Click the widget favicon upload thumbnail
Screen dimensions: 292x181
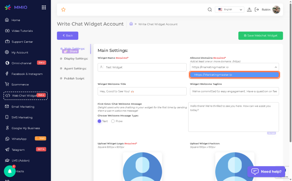pyautogui.click(x=235, y=167)
